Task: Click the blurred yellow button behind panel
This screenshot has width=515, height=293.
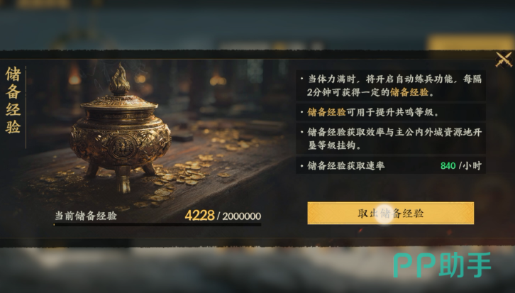Action: [x=470, y=43]
